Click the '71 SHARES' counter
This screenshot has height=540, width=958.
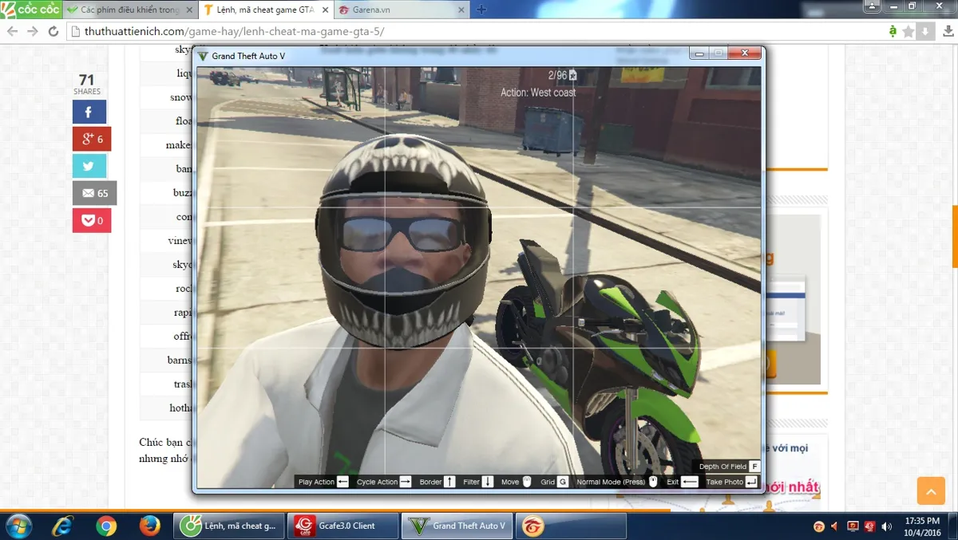pyautogui.click(x=87, y=84)
